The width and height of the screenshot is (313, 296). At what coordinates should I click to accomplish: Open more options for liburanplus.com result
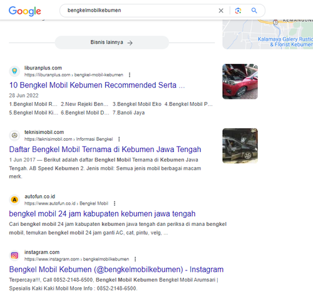point(130,74)
